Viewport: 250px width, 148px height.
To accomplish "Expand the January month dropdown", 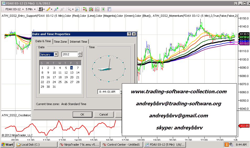I will (x=56, y=54).
